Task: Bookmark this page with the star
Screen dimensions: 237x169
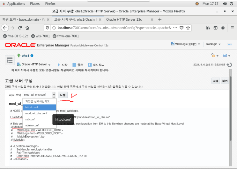Action: [x=188, y=28]
